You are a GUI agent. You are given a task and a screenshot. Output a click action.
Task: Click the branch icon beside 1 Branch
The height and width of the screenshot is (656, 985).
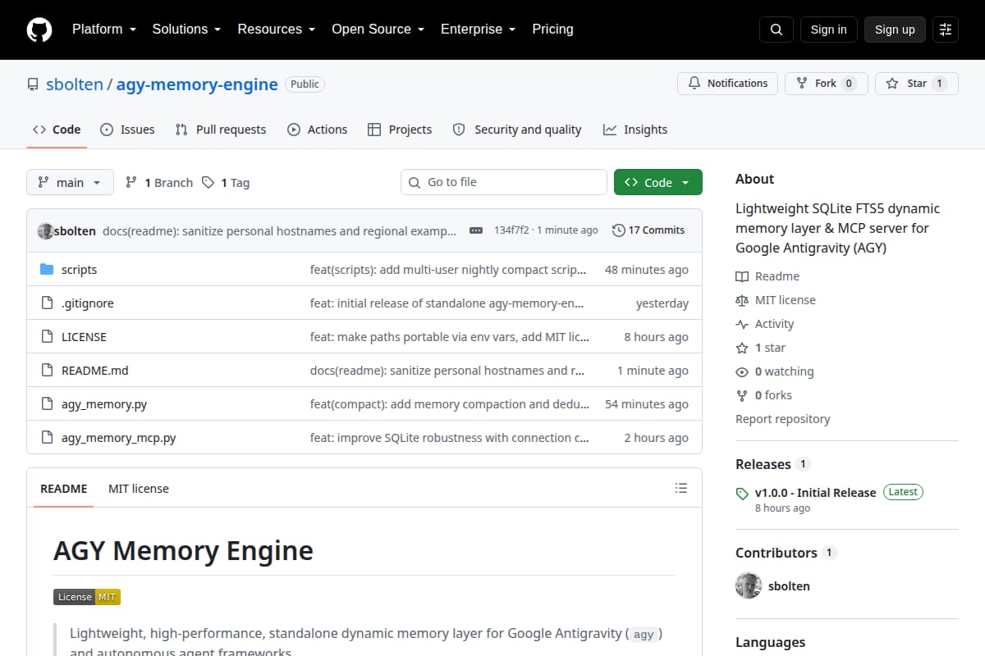131,182
